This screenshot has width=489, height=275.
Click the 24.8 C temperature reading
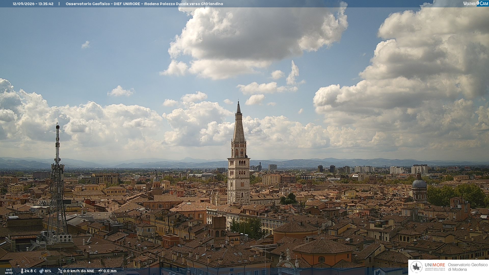[x=30, y=271]
